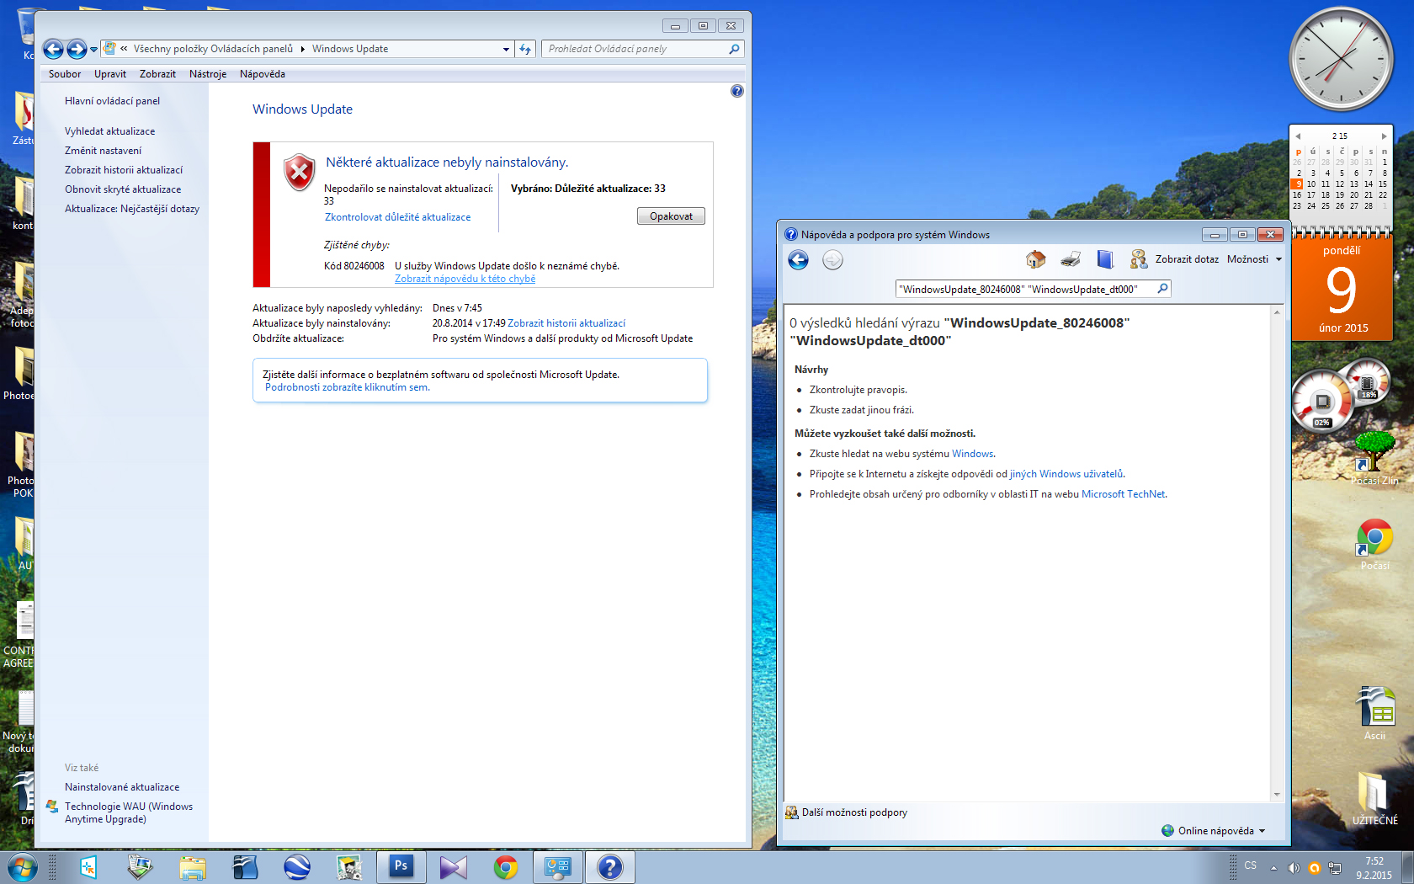
Task: Expand the Možnosti dropdown
Action: [1254, 259]
